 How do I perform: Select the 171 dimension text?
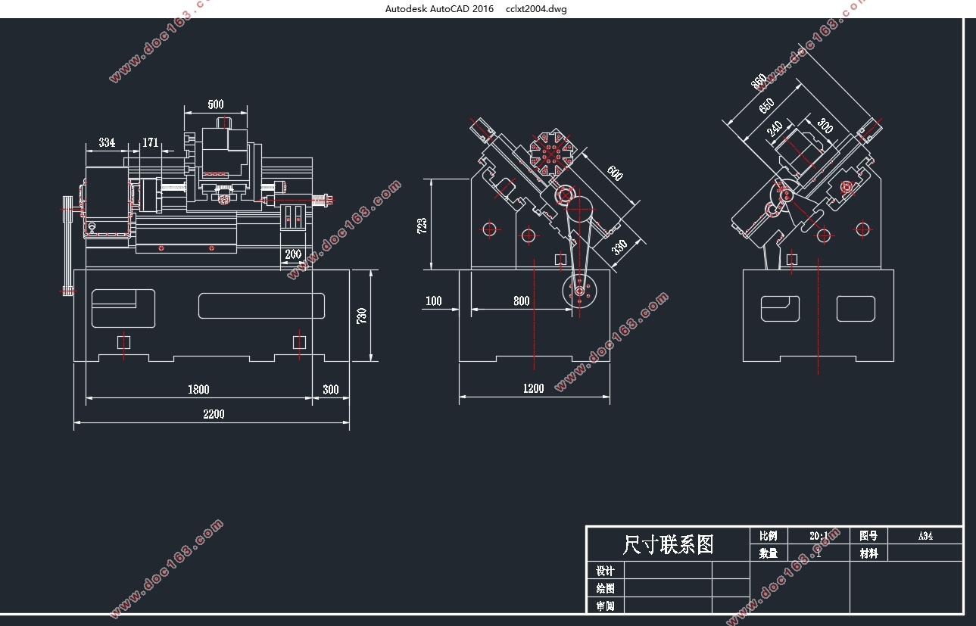click(151, 142)
